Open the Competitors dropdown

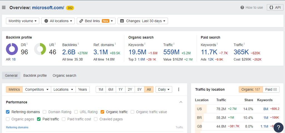pos(37,90)
